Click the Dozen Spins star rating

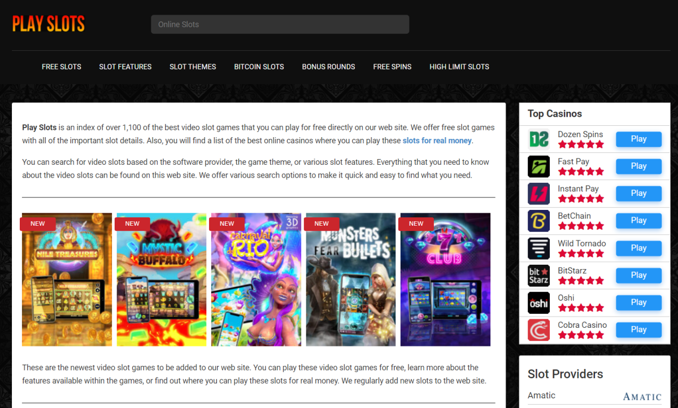point(581,144)
